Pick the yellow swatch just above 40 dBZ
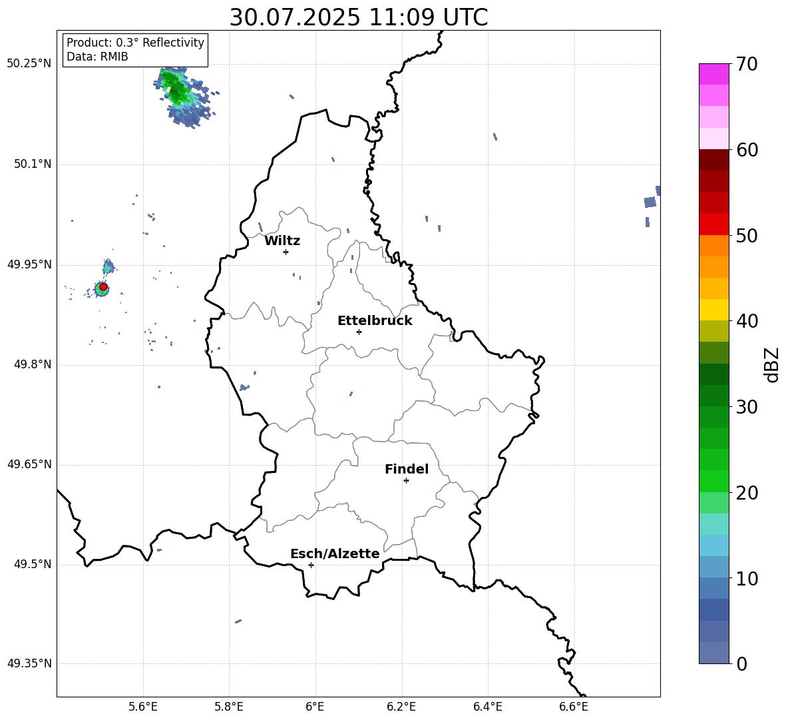The height and width of the screenshot is (720, 788). point(713,310)
